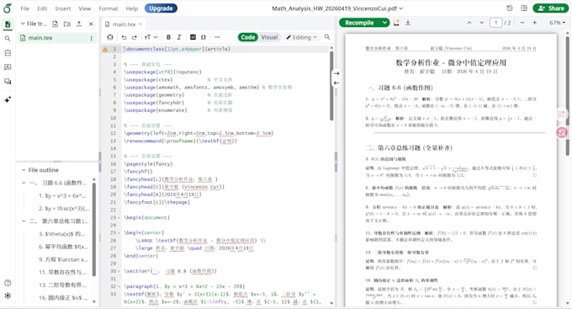This screenshot has height=309, width=572.
Task: Zoom out the PDF preview
Action: coord(522,23)
